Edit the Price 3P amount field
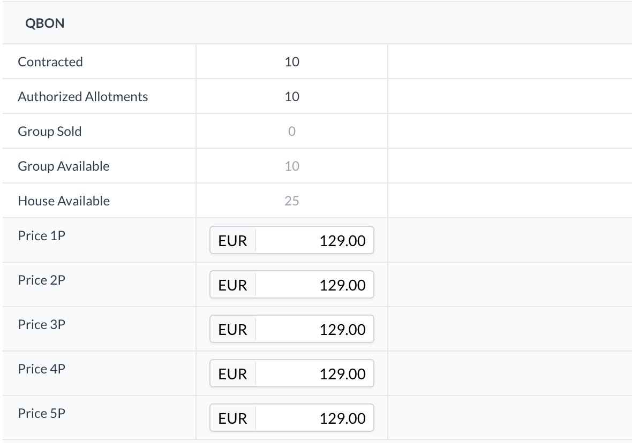The image size is (632, 443). pyautogui.click(x=315, y=329)
